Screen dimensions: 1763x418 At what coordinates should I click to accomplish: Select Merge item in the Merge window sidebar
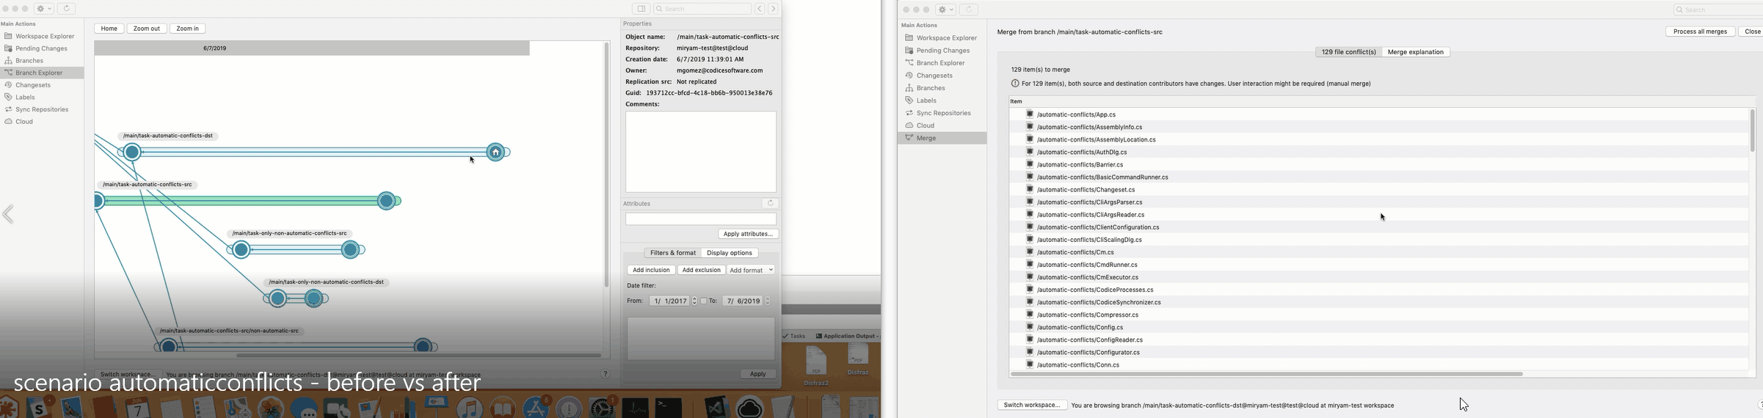tap(941, 138)
